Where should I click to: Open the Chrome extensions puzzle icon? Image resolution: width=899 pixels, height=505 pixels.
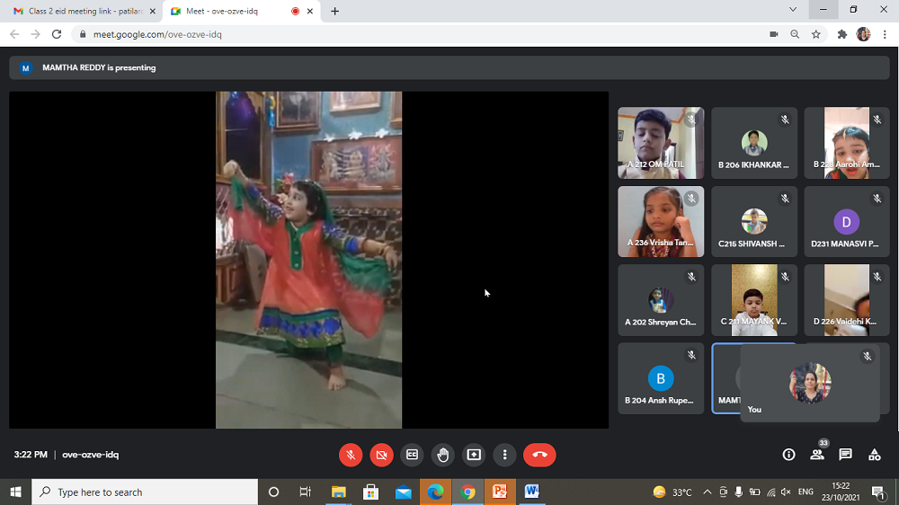point(842,34)
